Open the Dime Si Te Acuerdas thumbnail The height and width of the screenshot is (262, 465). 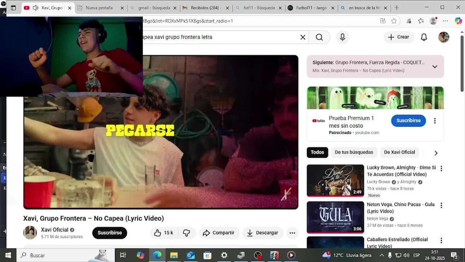coord(335,180)
